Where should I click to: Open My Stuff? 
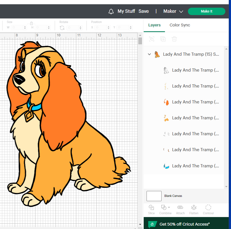(x=126, y=11)
